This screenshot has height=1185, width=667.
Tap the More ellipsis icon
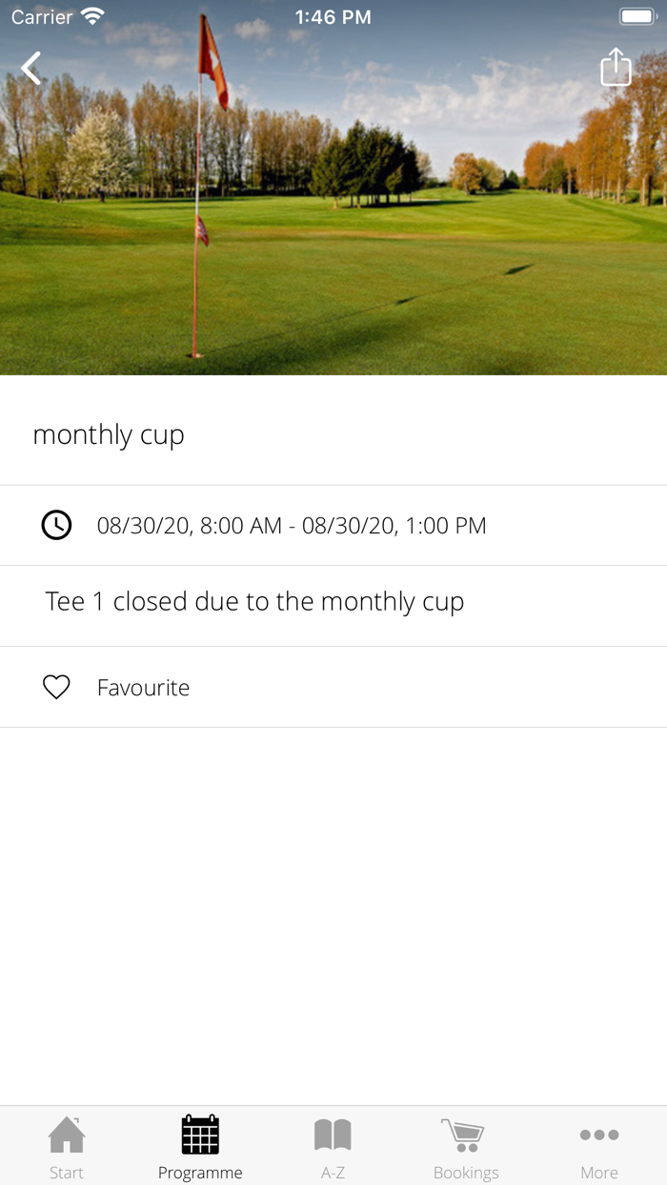(599, 1135)
